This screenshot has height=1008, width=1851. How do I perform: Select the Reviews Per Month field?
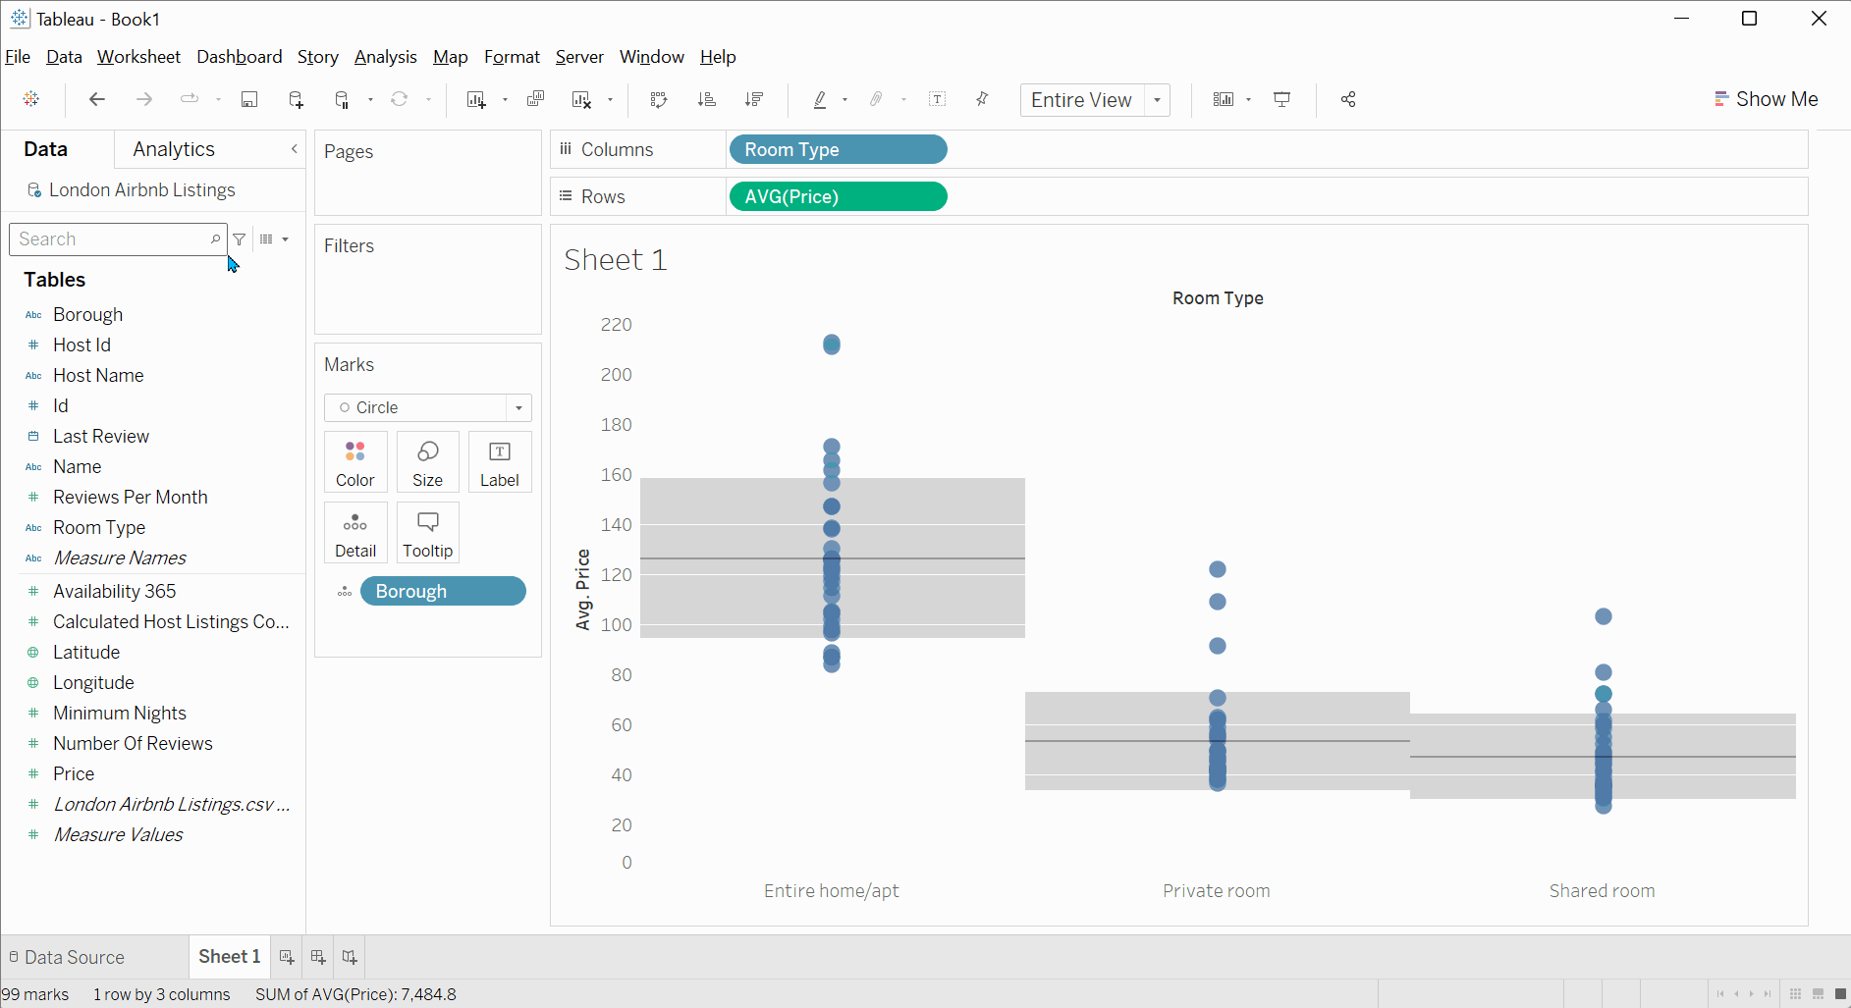(x=131, y=497)
